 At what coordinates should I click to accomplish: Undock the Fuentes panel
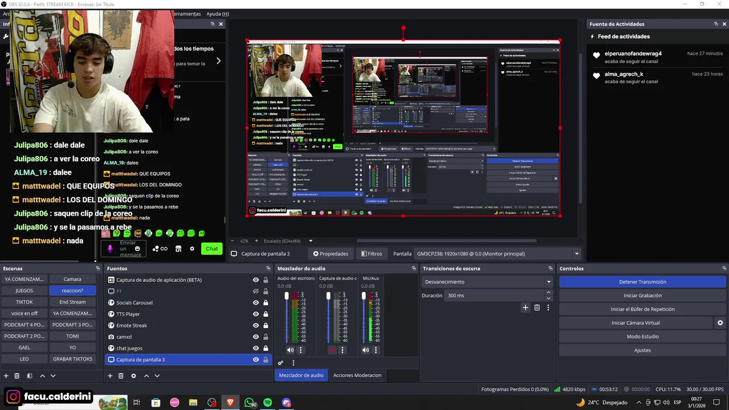click(x=268, y=268)
